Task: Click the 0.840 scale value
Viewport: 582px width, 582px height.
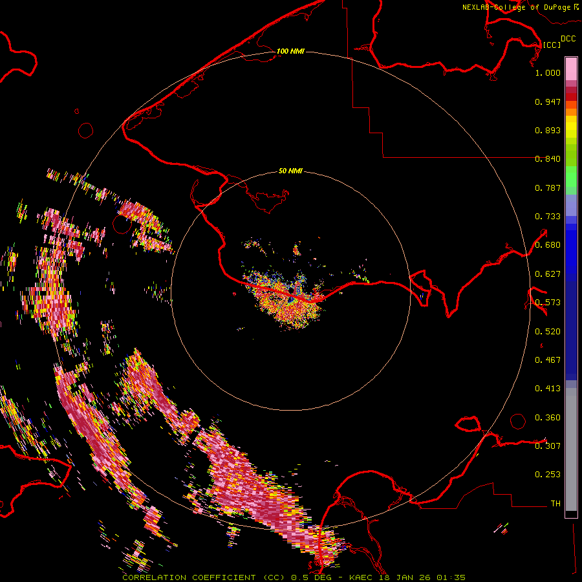Action: pyautogui.click(x=548, y=159)
